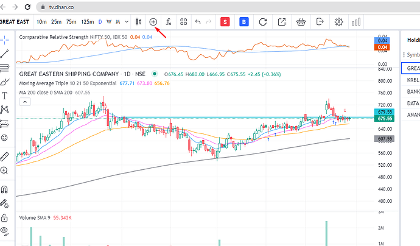The height and width of the screenshot is (246, 420).
Task: Open the candlestick chart type selector
Action: point(138,22)
